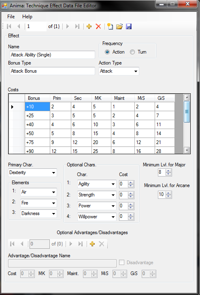Viewport: 200px width, 295px height.
Task: Click costs table scrollbar up arrow
Action: click(187, 97)
